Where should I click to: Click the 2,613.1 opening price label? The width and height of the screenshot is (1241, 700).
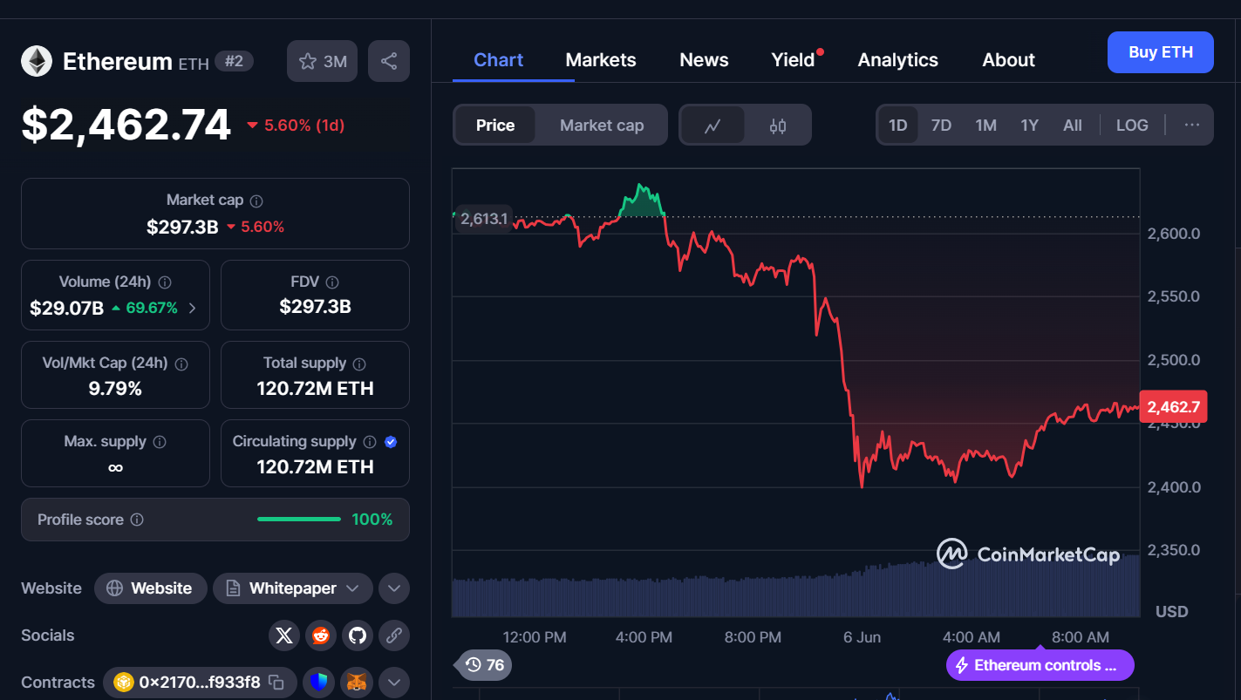[x=484, y=219]
